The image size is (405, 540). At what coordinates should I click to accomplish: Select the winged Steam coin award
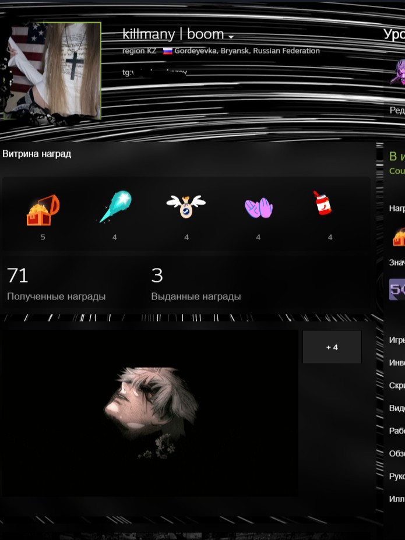(x=186, y=206)
